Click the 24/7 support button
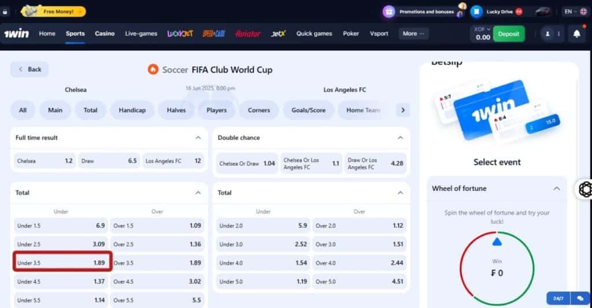 [558, 298]
